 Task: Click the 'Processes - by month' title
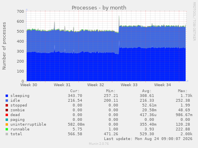(99, 8)
